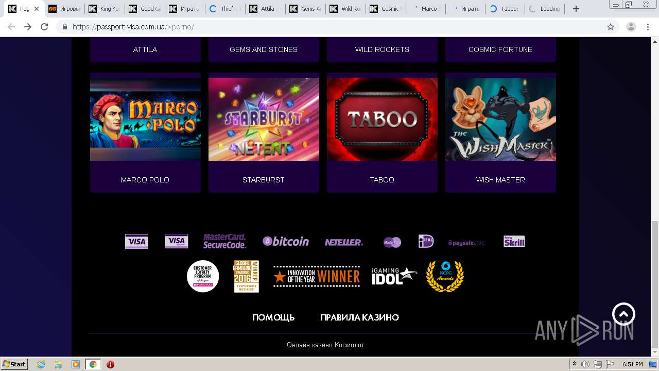The height and width of the screenshot is (371, 659).
Task: Open the Wish Master game thumbnail
Action: click(x=500, y=119)
